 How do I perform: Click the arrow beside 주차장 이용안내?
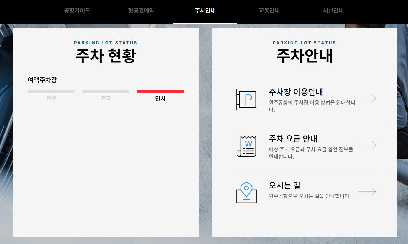(367, 98)
